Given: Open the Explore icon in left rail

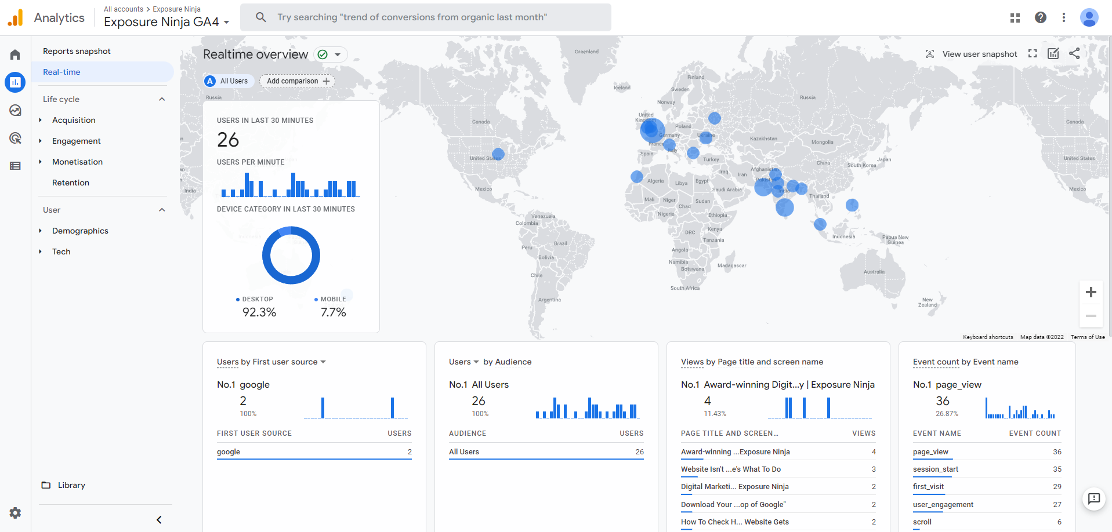Looking at the screenshot, I should click(15, 110).
